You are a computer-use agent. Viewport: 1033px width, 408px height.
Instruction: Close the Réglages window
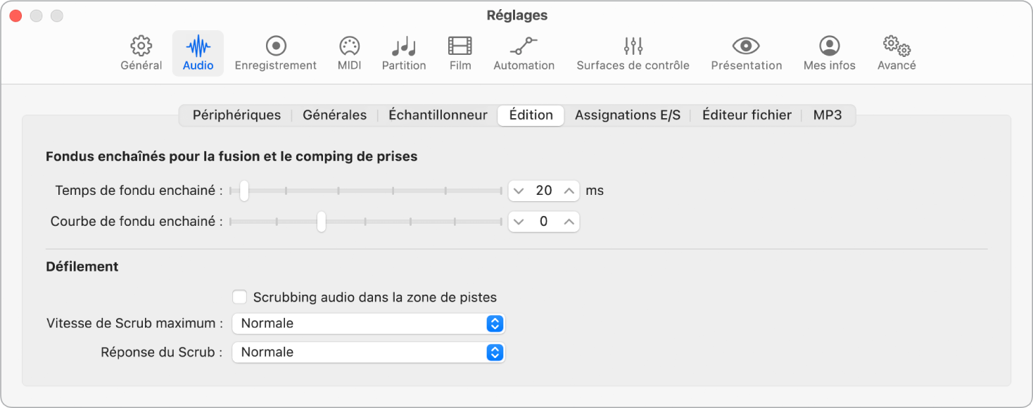coord(15,15)
